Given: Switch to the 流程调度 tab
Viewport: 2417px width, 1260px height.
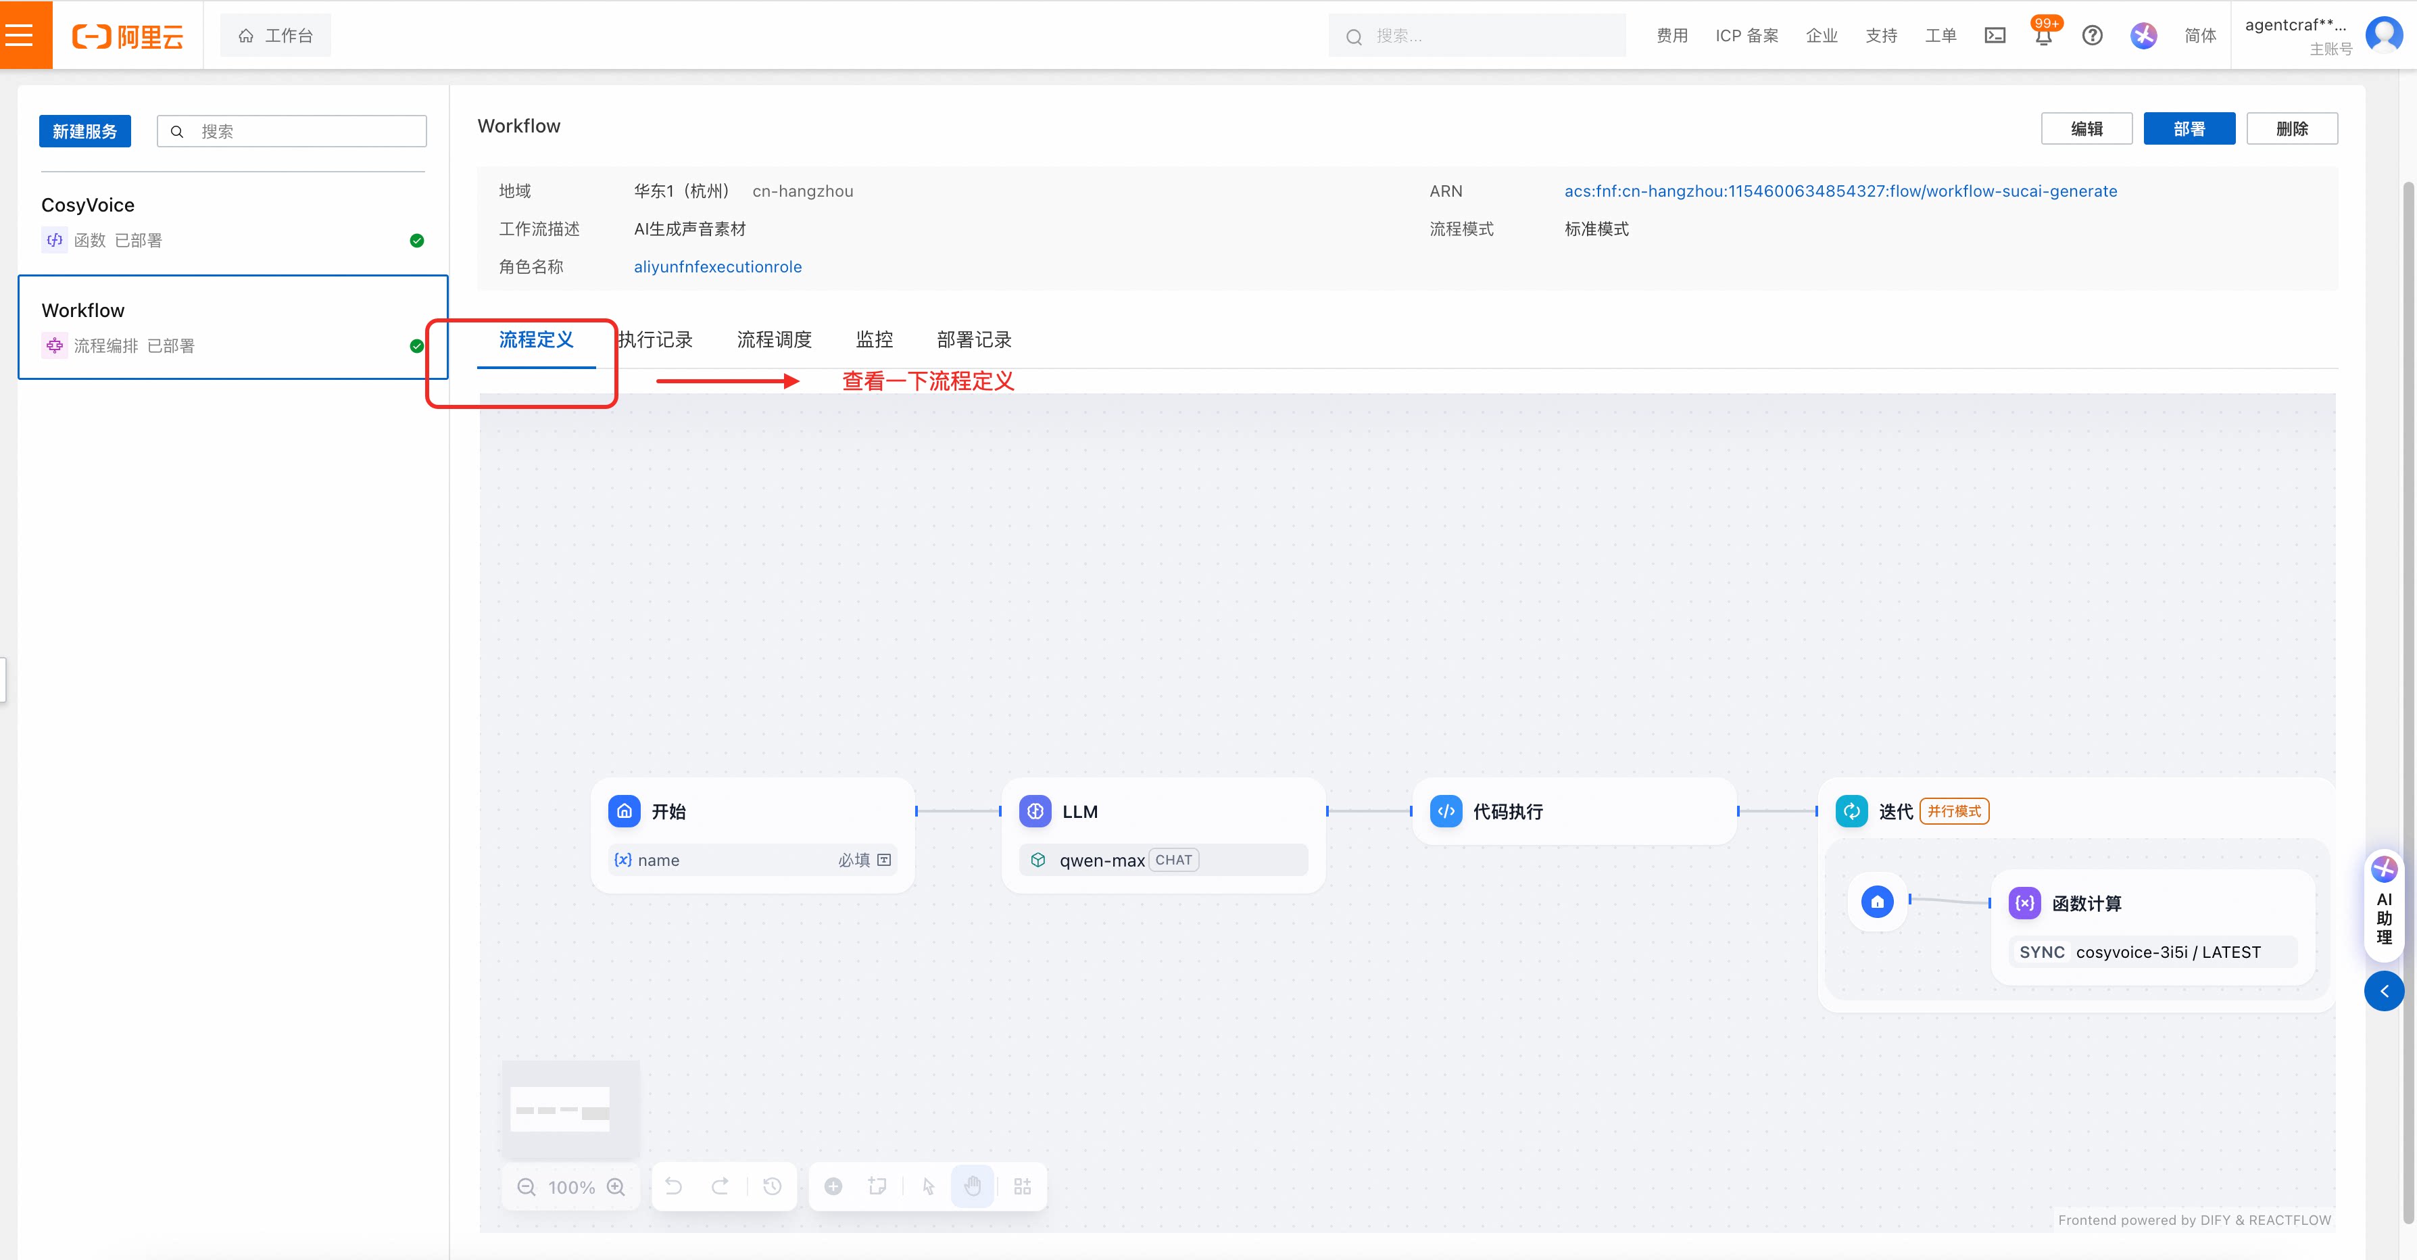Looking at the screenshot, I should click(x=774, y=339).
